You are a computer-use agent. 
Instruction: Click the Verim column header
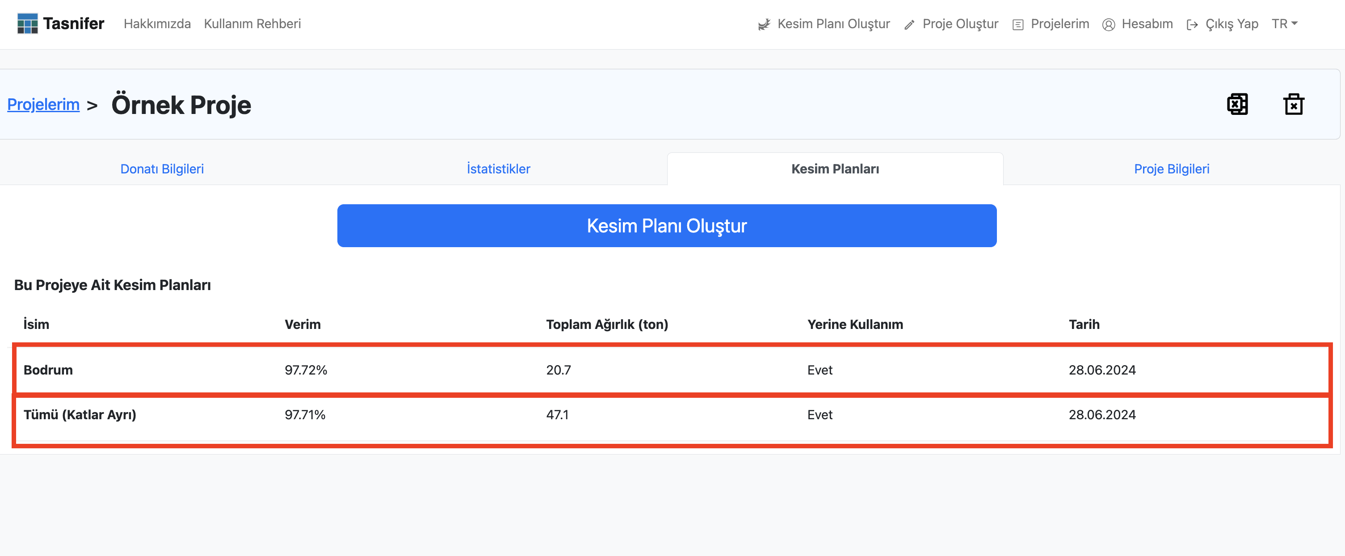(x=303, y=324)
